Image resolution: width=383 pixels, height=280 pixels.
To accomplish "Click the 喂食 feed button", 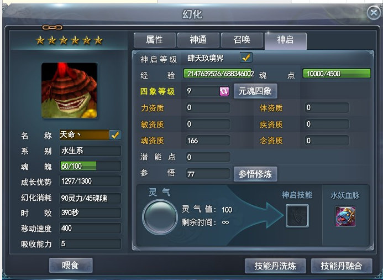I will 71,265.
